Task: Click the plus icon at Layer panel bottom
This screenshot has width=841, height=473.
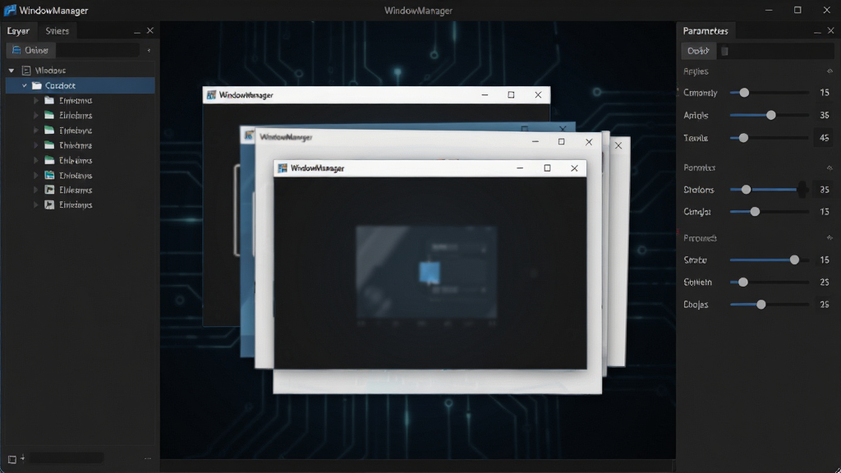Action: 22,458
